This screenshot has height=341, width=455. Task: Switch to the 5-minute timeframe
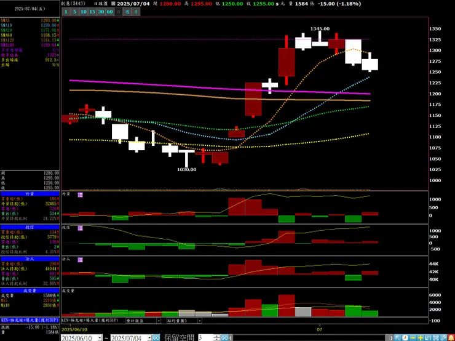pos(74,12)
